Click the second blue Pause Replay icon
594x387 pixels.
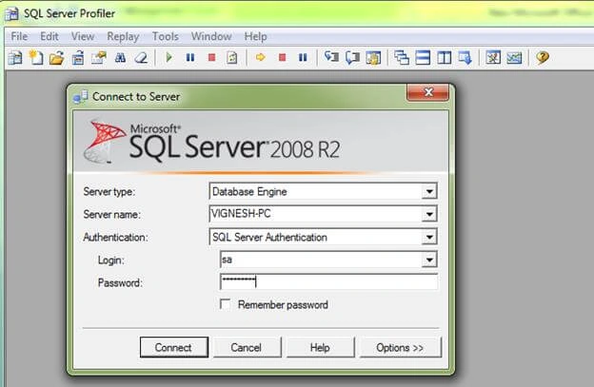click(303, 57)
